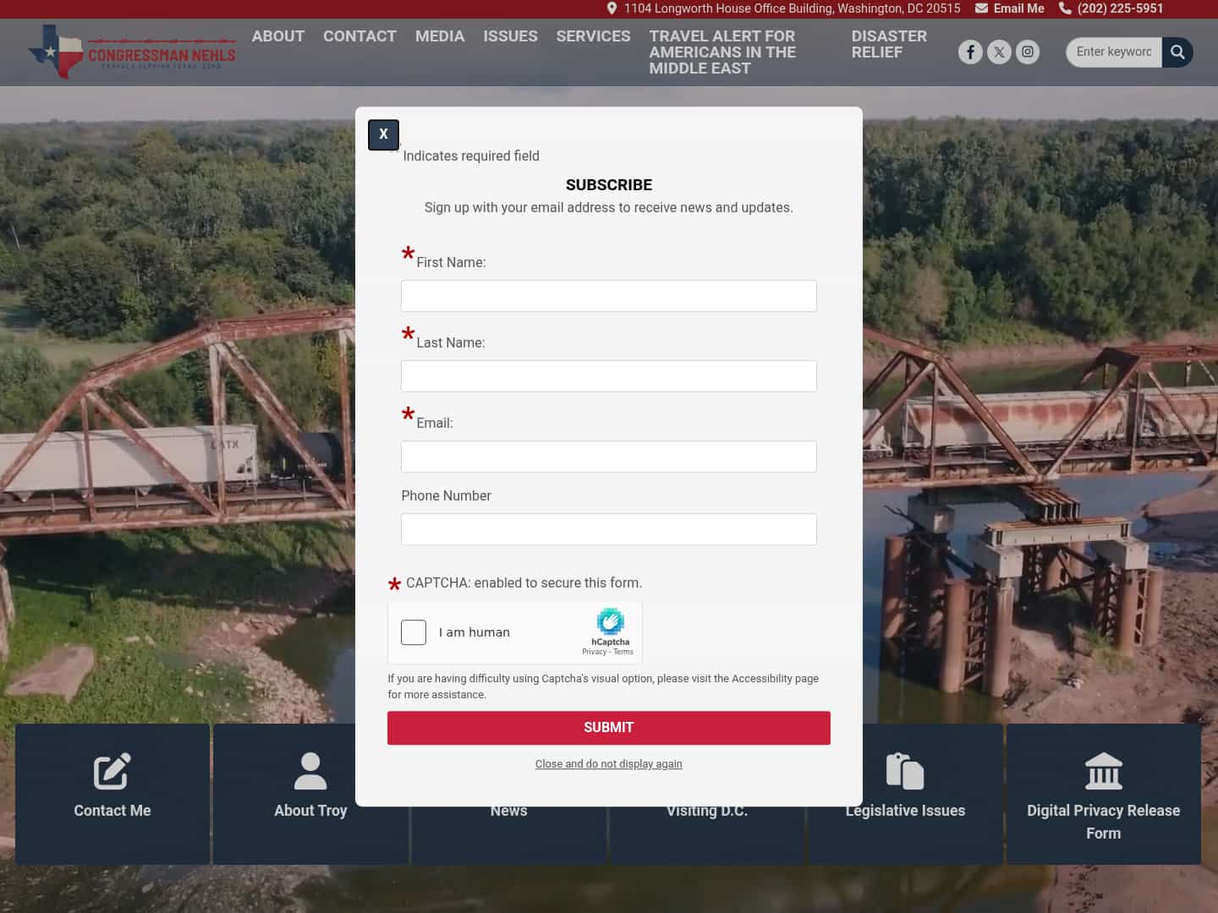Click the hCaptcha logo
1218x913 pixels.
pyautogui.click(x=611, y=621)
